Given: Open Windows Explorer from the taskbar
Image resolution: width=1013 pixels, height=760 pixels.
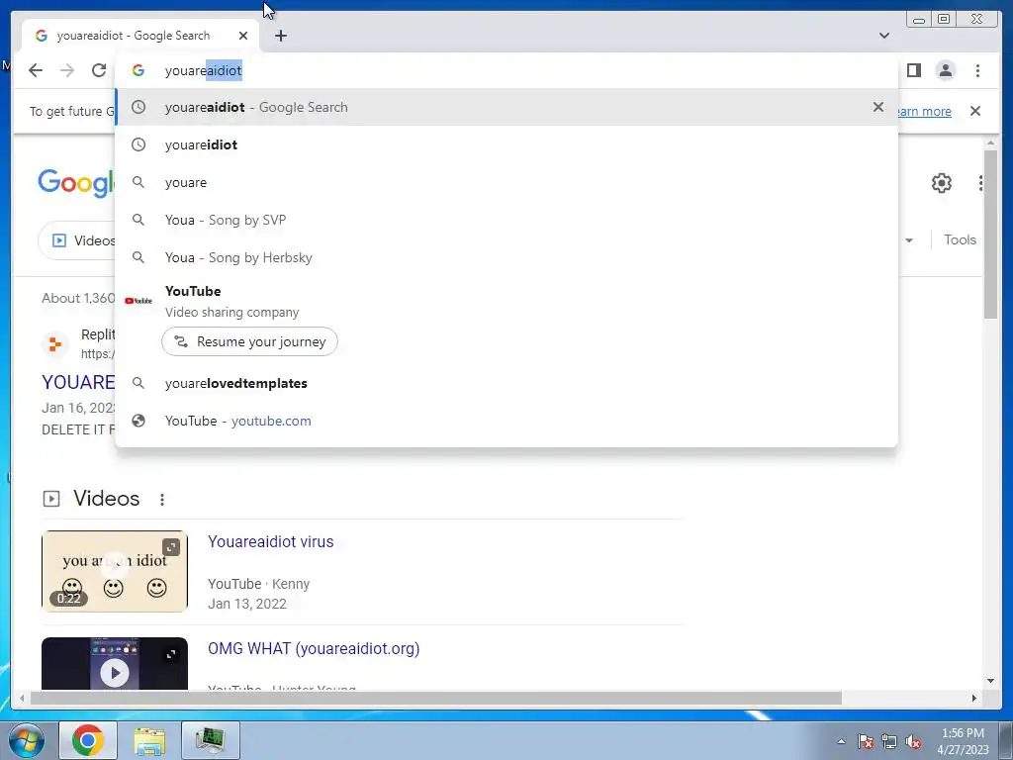Looking at the screenshot, I should coord(149,740).
